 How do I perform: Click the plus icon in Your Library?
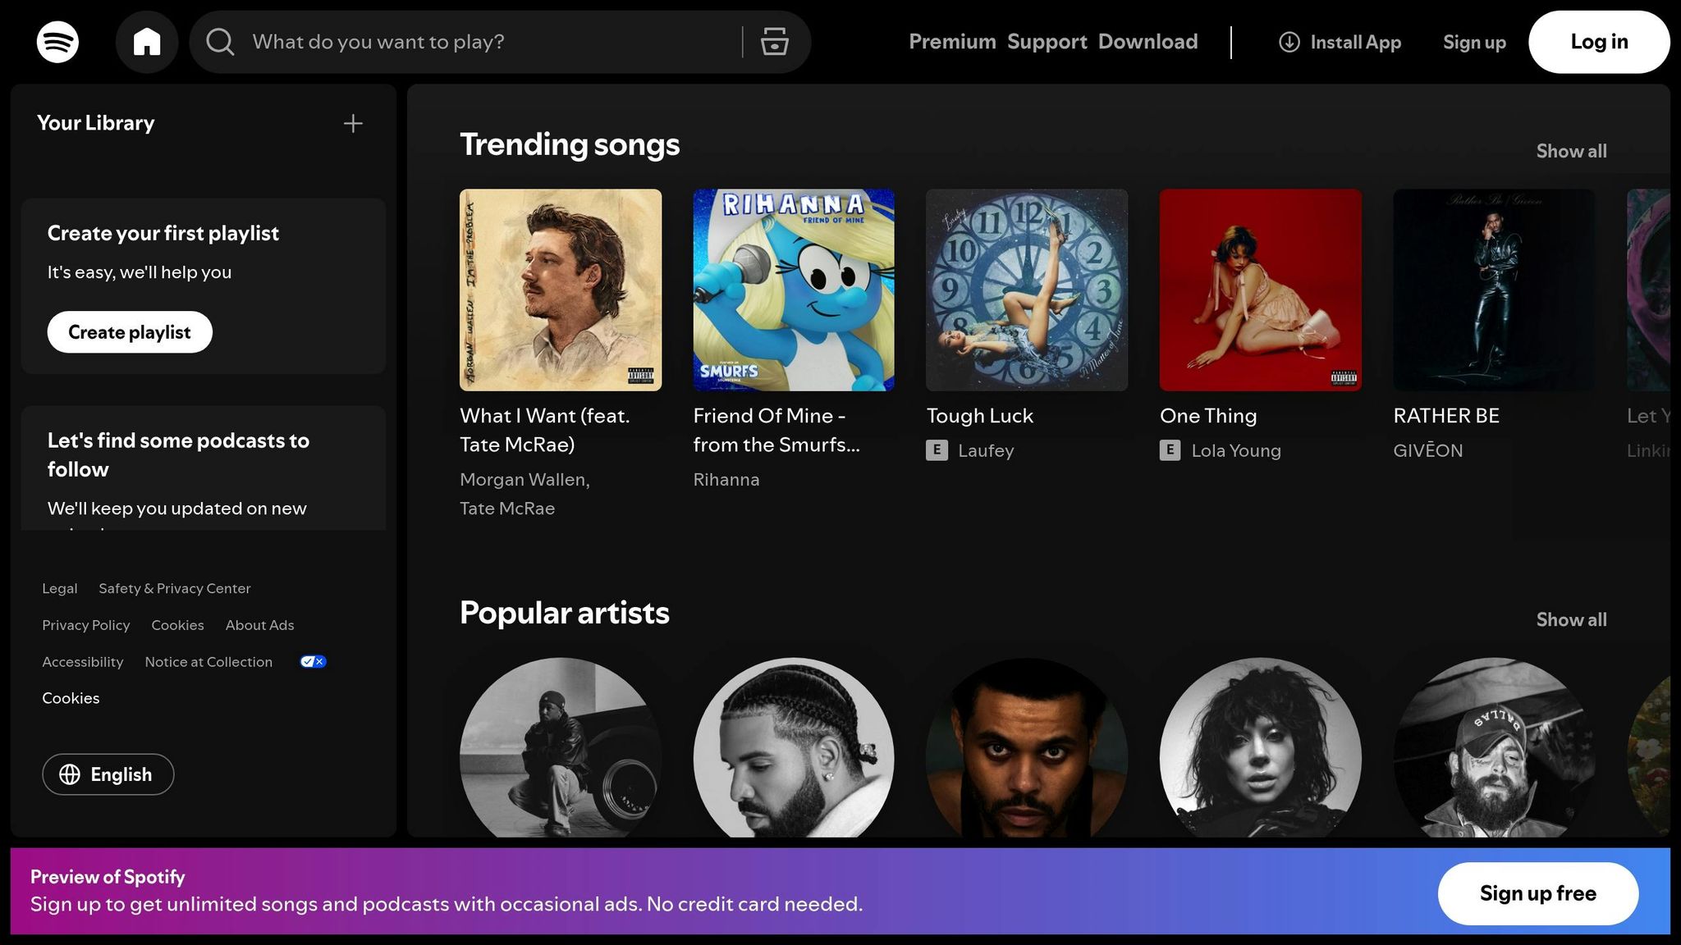(x=353, y=123)
